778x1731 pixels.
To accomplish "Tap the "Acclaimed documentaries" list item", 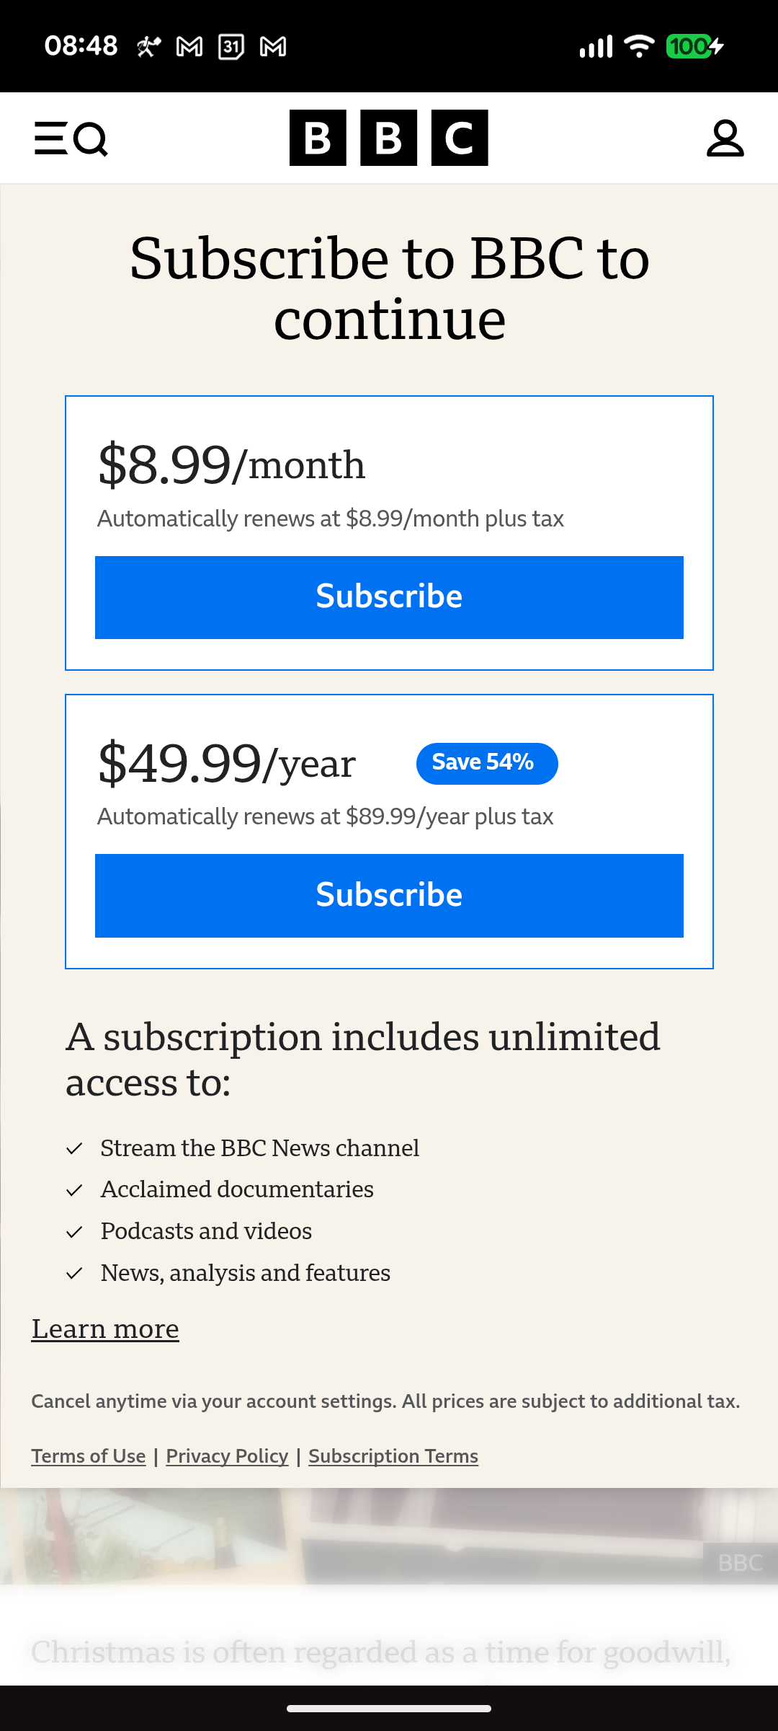I will point(237,1189).
